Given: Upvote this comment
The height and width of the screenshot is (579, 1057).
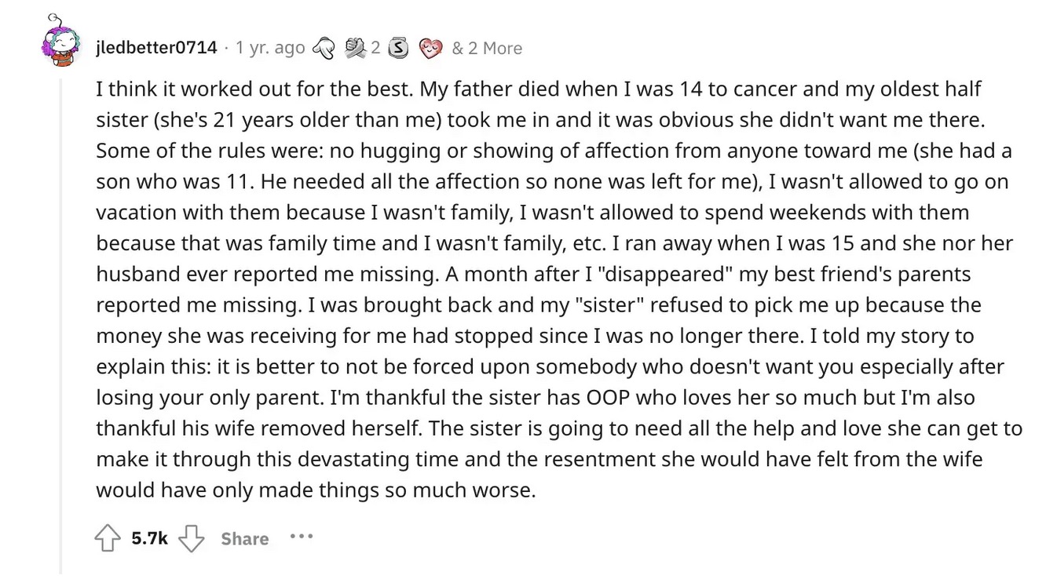Looking at the screenshot, I should coord(105,538).
